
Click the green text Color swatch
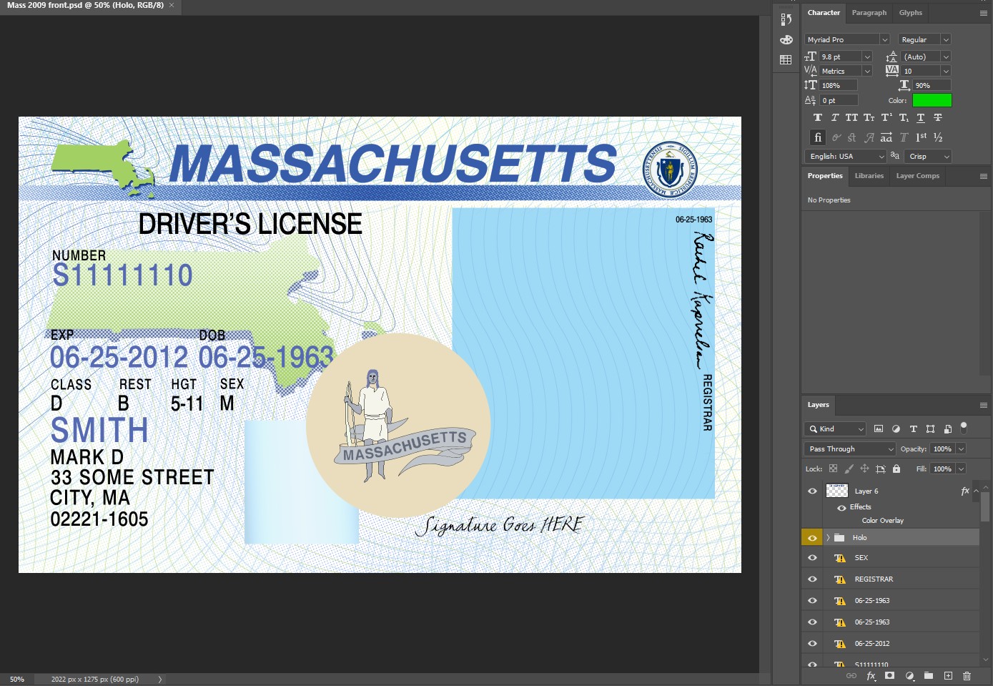pos(932,100)
